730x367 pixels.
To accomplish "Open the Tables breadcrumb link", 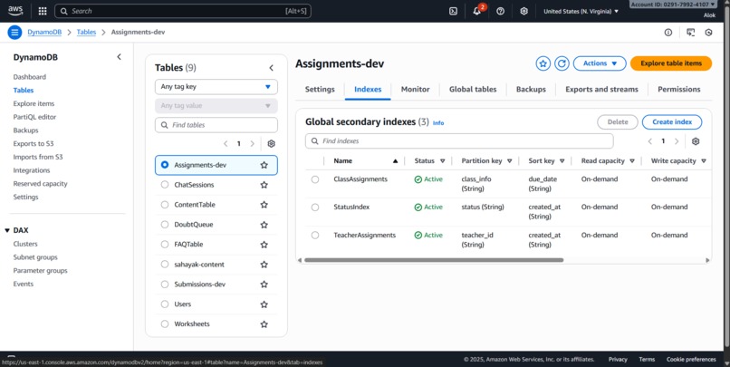I will coord(86,32).
